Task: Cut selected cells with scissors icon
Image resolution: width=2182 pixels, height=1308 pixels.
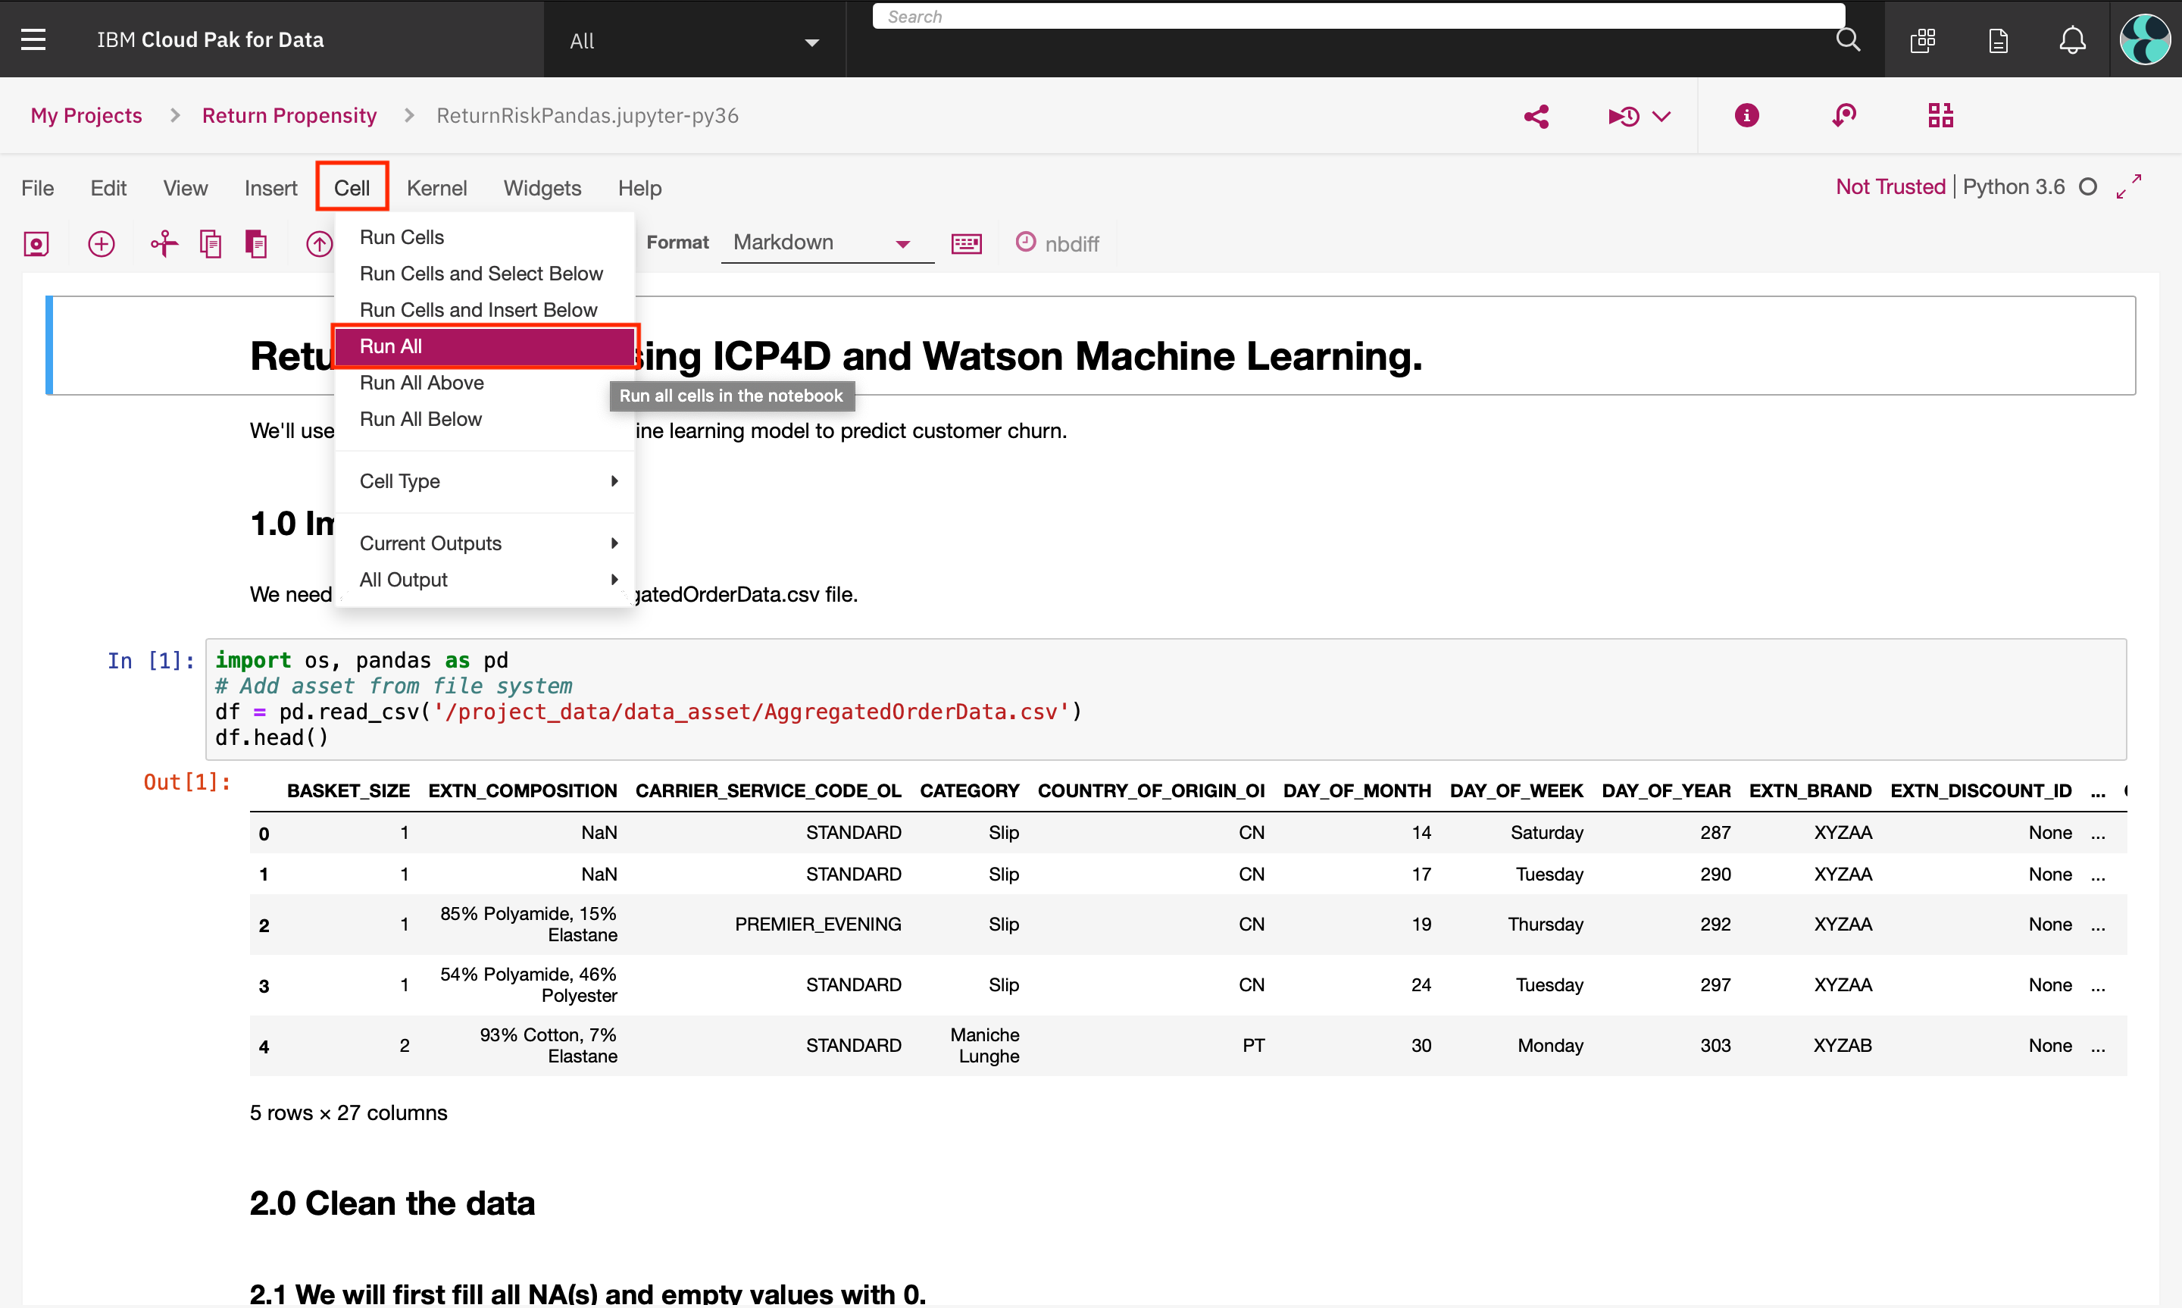Action: coord(164,243)
